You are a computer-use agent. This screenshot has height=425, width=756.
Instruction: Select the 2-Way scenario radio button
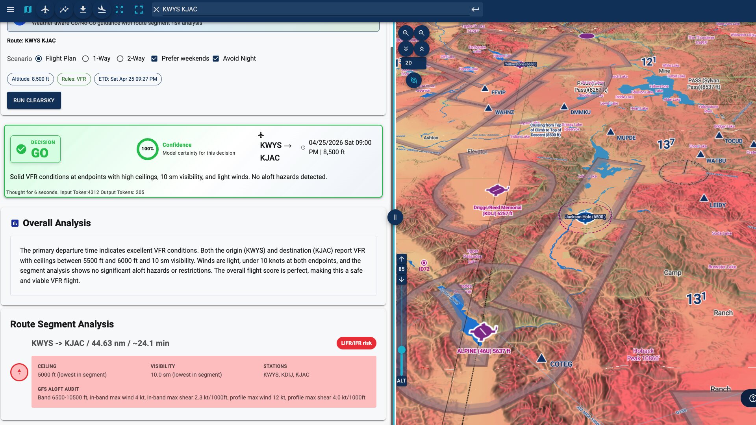click(x=120, y=58)
